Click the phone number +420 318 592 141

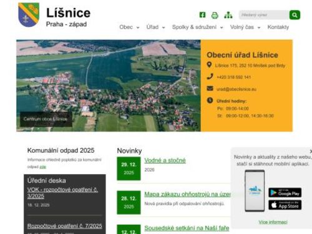(x=234, y=77)
